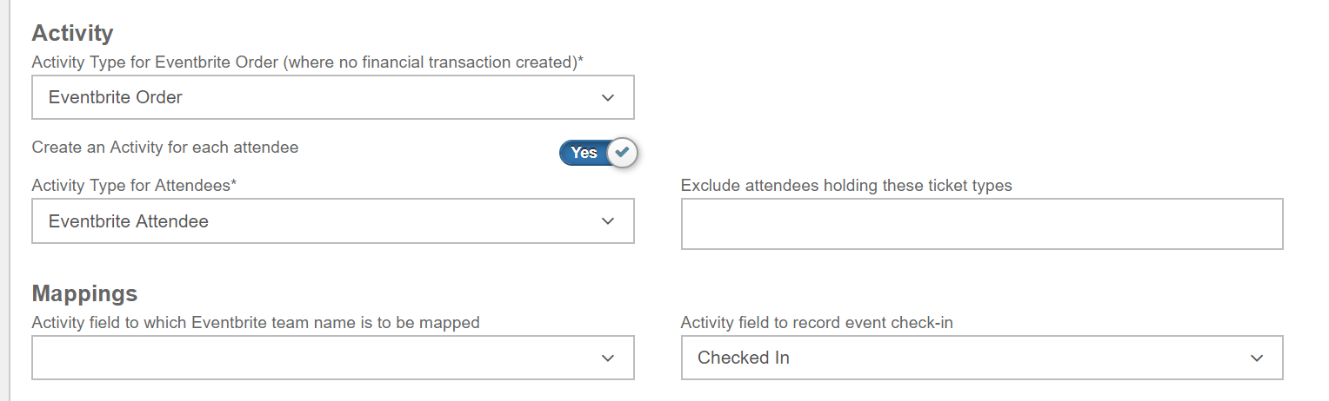
Task: Click the Exclude attendees holding these ticket types label
Action: point(845,185)
